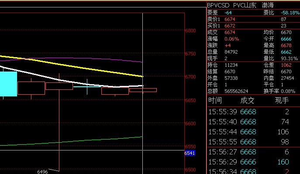Select the 6541 crosshair price label

coord(190,153)
